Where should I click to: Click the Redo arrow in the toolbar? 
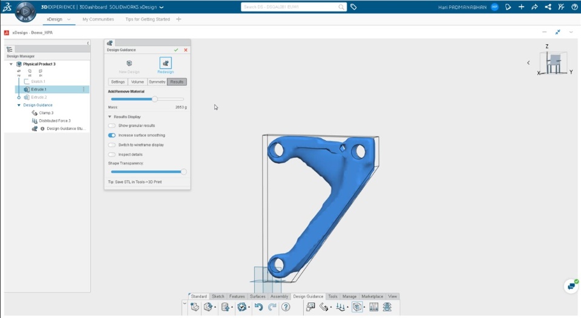(x=272, y=307)
